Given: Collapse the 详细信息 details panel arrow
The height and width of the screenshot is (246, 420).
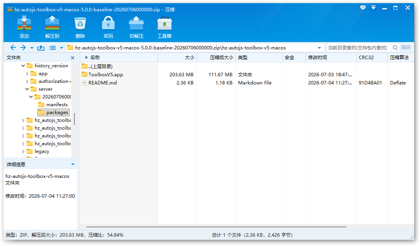Looking at the screenshot, I should (72, 164).
